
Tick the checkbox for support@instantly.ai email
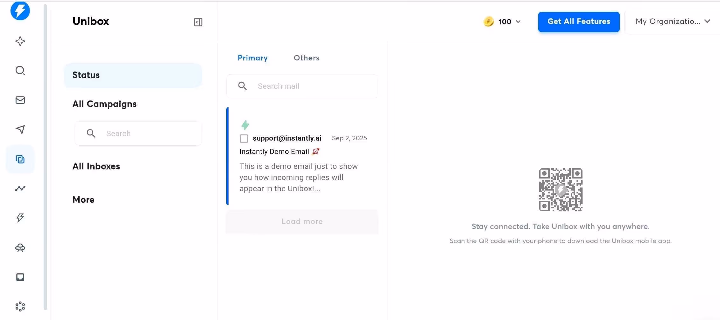pyautogui.click(x=244, y=138)
